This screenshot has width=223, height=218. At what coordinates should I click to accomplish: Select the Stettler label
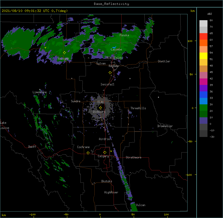point(164,61)
